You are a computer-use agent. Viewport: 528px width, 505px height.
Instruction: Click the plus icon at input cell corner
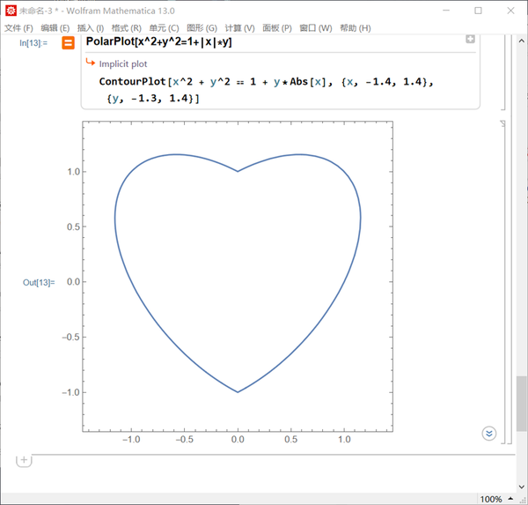tap(470, 39)
